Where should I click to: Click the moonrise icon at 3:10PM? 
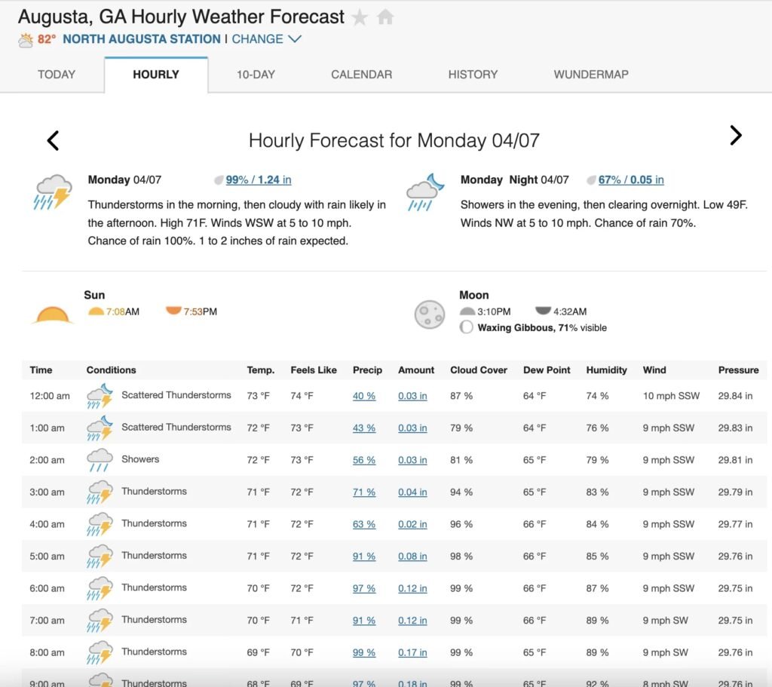pyautogui.click(x=467, y=311)
